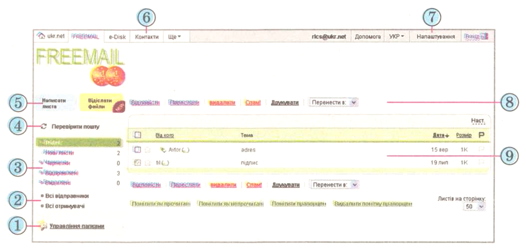526x250 pixels.
Task: Expand the Ще menu
Action: click(x=174, y=36)
